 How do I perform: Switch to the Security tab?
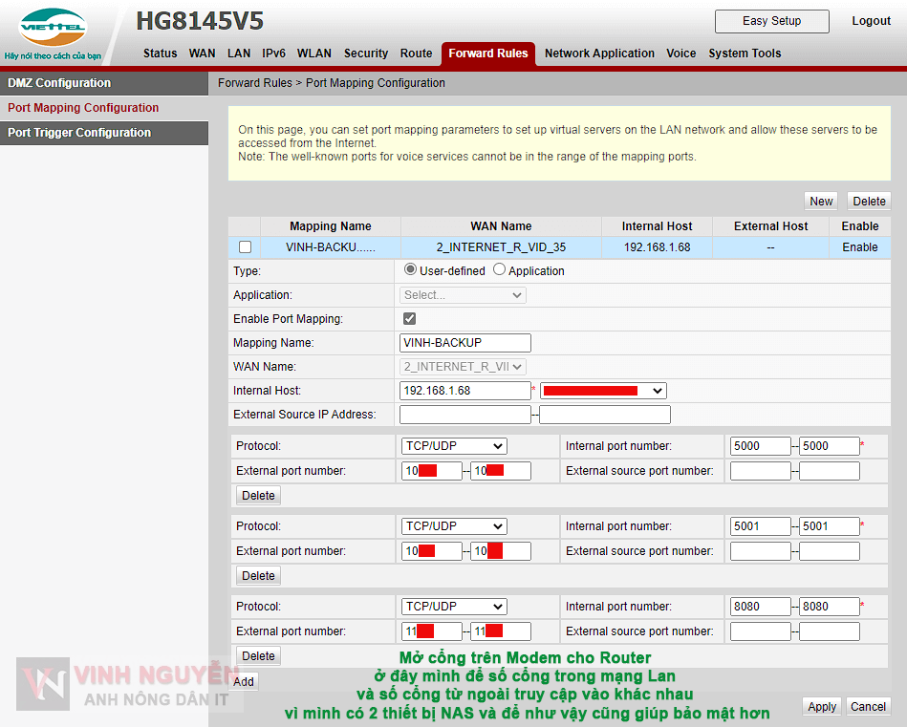(x=366, y=53)
